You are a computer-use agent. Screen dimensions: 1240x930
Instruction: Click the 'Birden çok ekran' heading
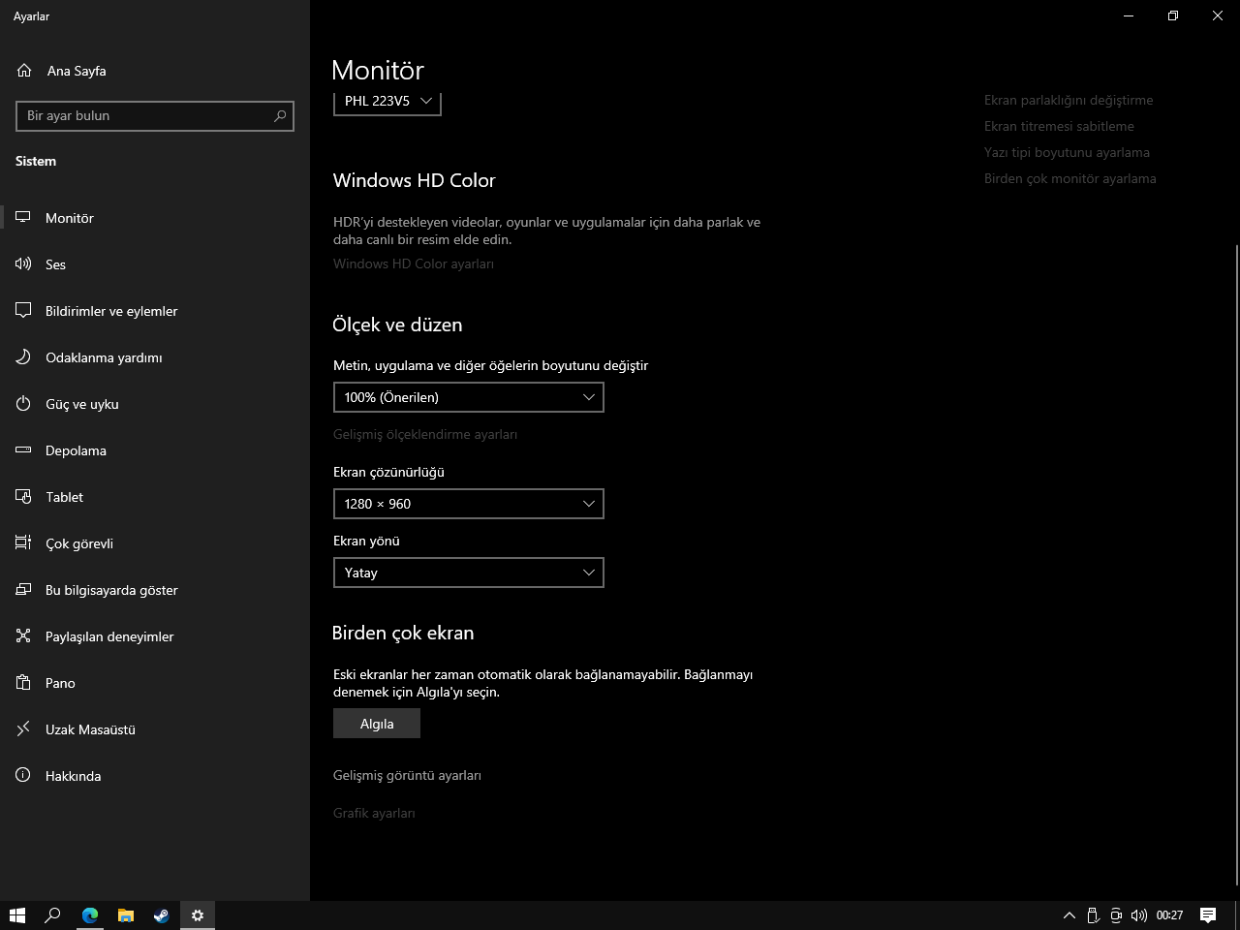coord(403,633)
